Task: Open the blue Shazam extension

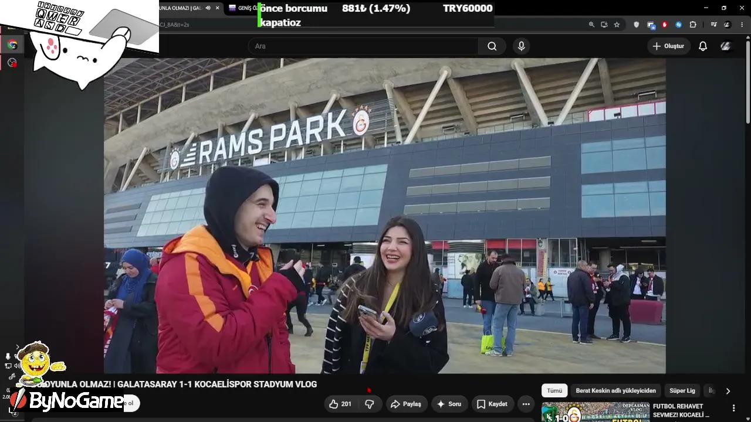Action: (679, 25)
